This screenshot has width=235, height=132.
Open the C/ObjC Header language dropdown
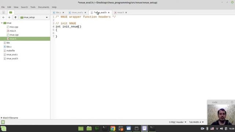177,122
